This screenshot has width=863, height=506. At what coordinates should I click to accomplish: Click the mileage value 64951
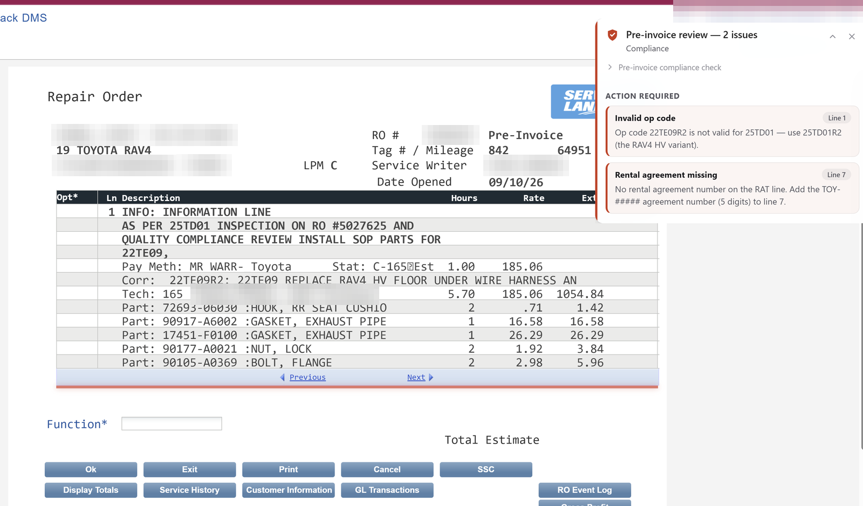tap(574, 150)
